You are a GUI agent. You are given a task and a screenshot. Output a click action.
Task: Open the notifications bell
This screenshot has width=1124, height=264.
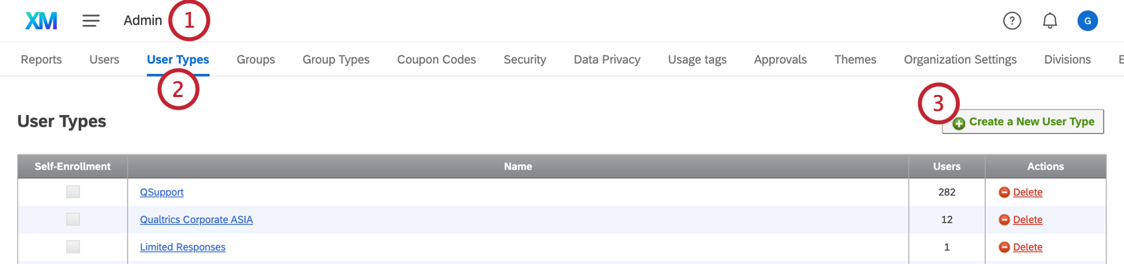tap(1049, 21)
